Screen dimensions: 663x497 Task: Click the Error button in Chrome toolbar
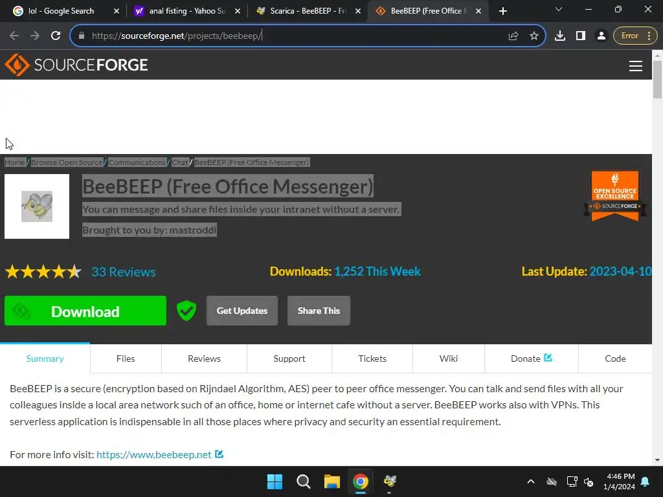(x=635, y=36)
